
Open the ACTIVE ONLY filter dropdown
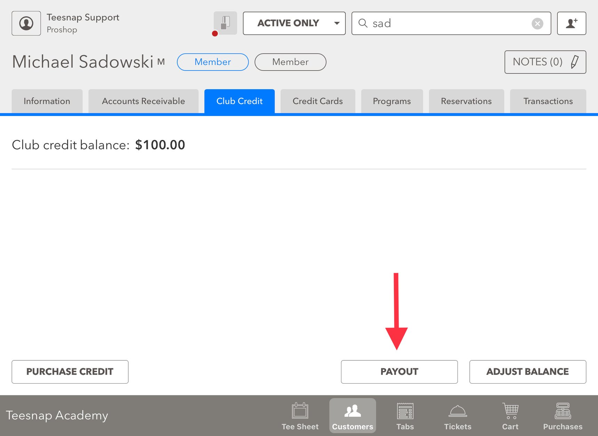coord(294,23)
